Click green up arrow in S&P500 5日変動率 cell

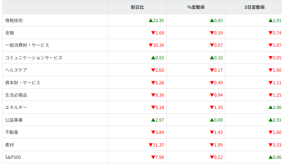(270, 157)
